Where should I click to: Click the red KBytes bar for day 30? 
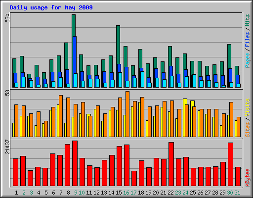point(230,164)
